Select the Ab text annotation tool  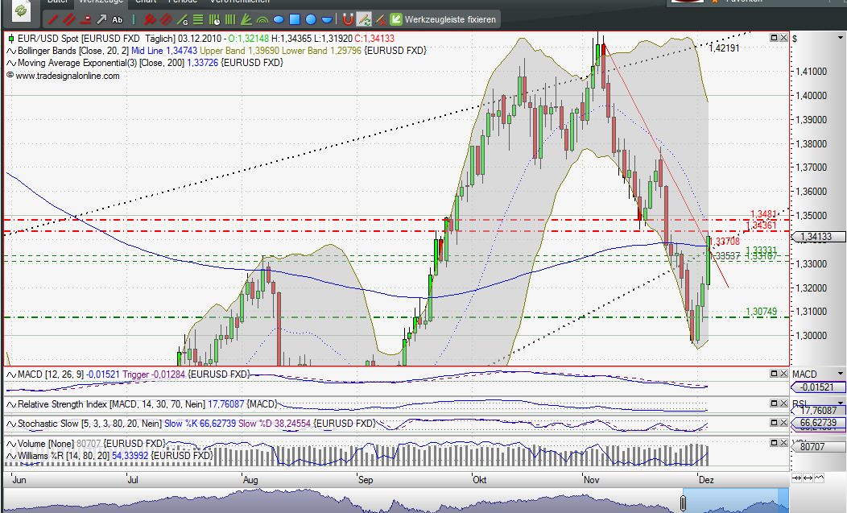tap(118, 20)
